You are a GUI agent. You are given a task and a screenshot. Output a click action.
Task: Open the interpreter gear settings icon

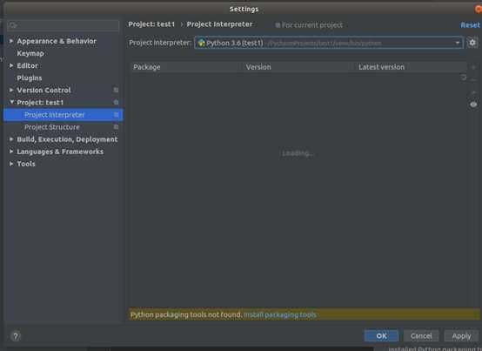pos(472,43)
